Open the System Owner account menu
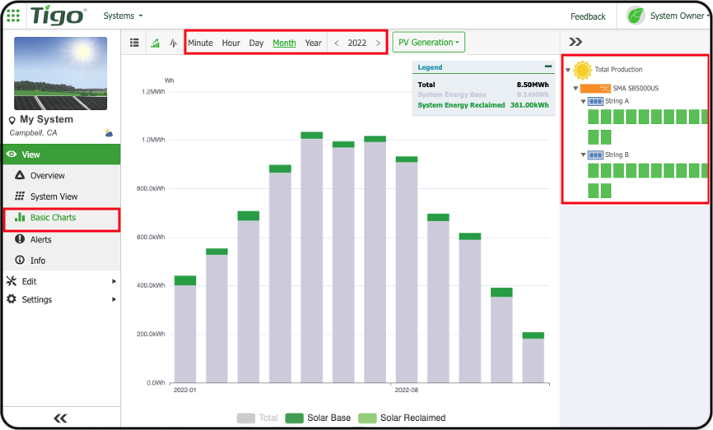This screenshot has width=713, height=430. [x=679, y=16]
